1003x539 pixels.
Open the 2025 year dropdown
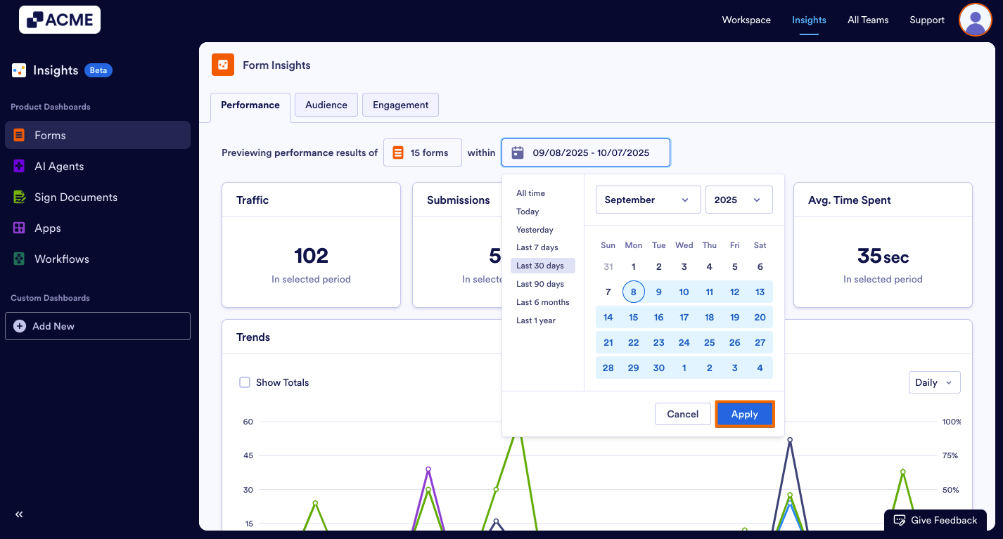tap(739, 200)
